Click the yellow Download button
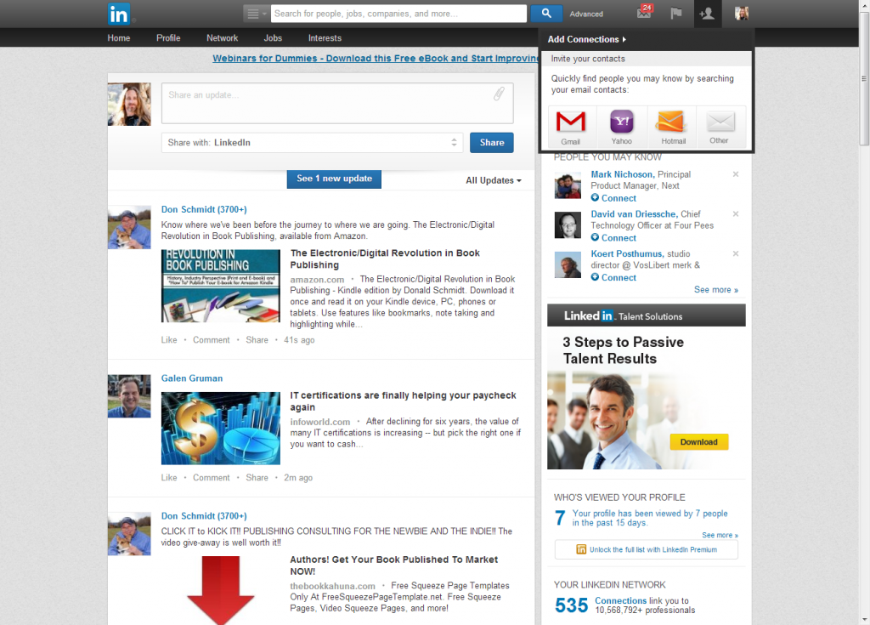Viewport: 870px width, 625px height. coord(699,442)
